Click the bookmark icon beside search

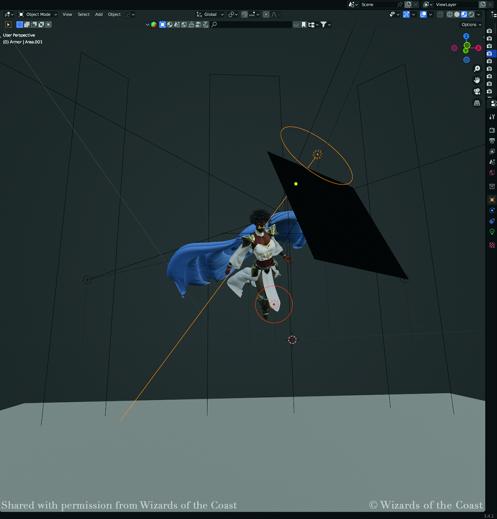pyautogui.click(x=304, y=24)
